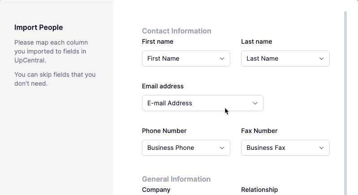Click the "Fax Number" field label
Image resolution: width=358 pixels, height=195 pixels.
[x=259, y=131]
